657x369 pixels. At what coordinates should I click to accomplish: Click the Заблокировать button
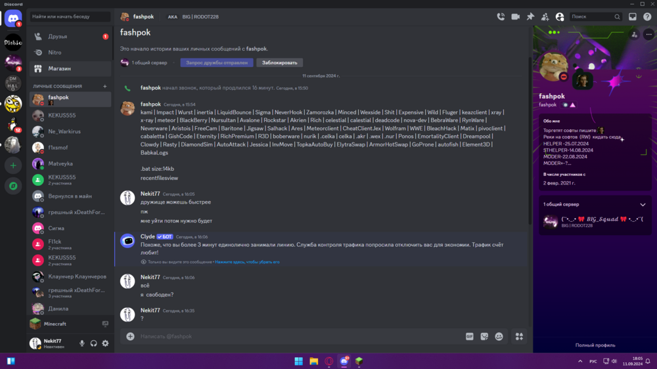pyautogui.click(x=279, y=63)
